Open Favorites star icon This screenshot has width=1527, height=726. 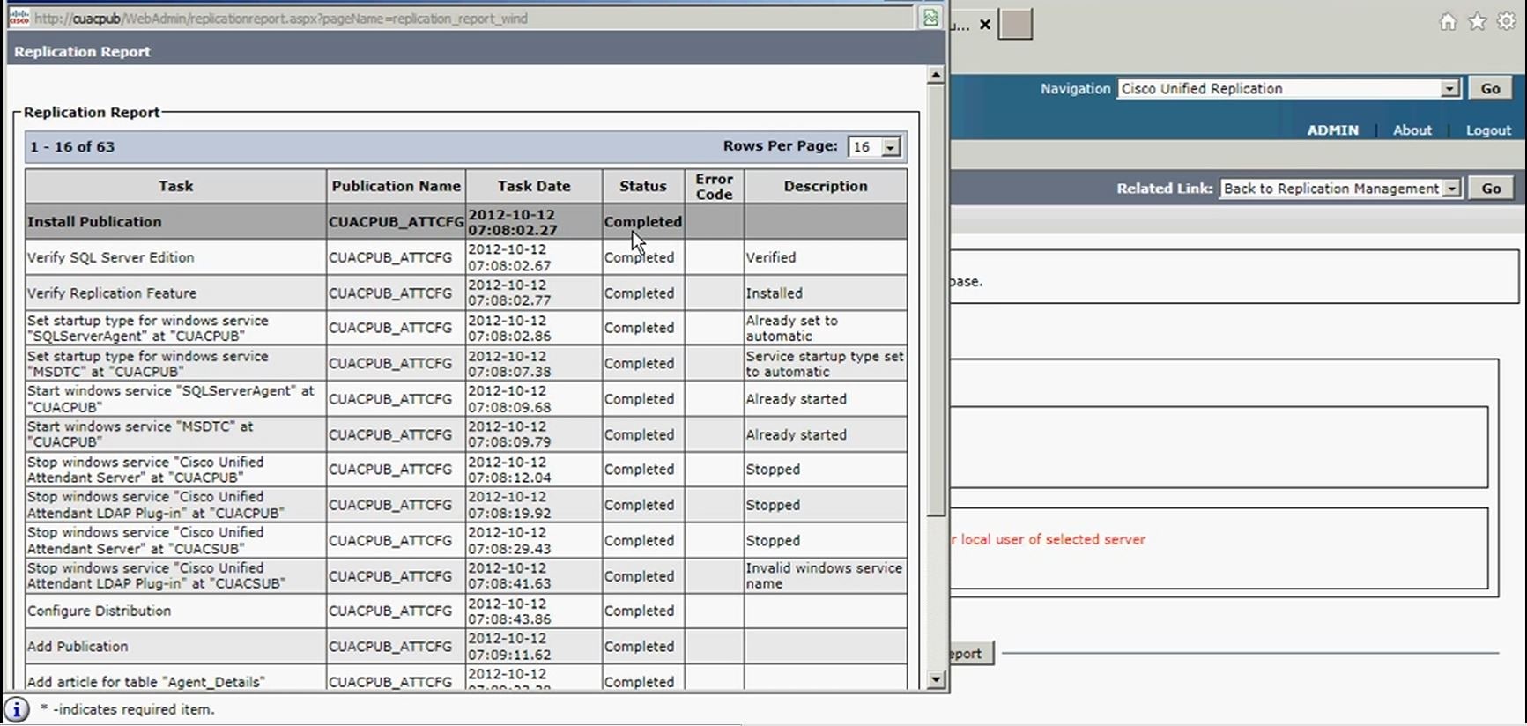coord(1478,22)
